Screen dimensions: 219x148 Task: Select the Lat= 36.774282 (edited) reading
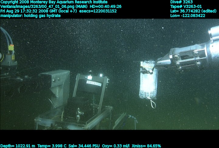point(193,11)
